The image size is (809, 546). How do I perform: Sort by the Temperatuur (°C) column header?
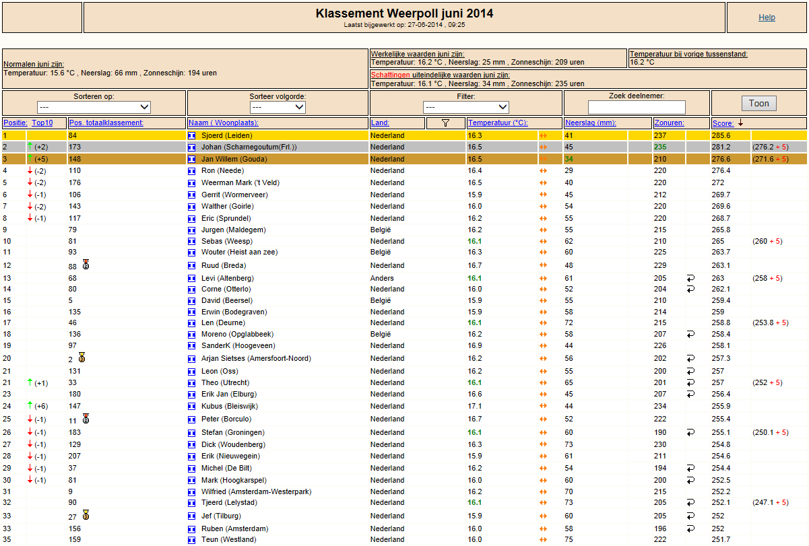point(498,123)
